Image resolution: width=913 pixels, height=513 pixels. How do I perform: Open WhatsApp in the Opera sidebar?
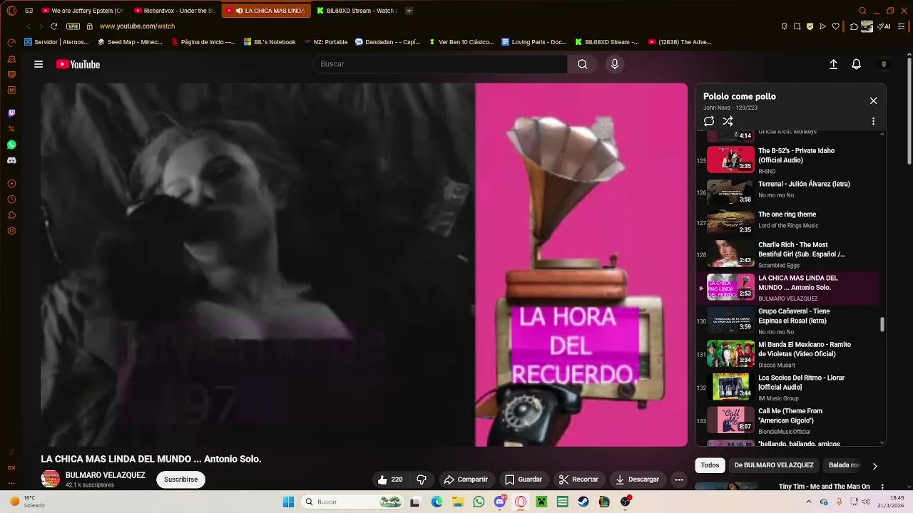[x=11, y=145]
